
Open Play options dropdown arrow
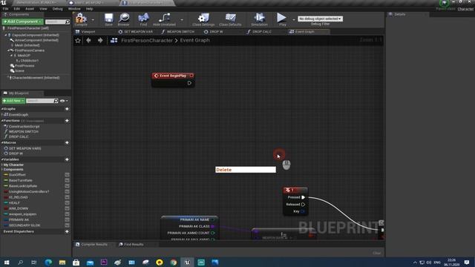pos(294,20)
